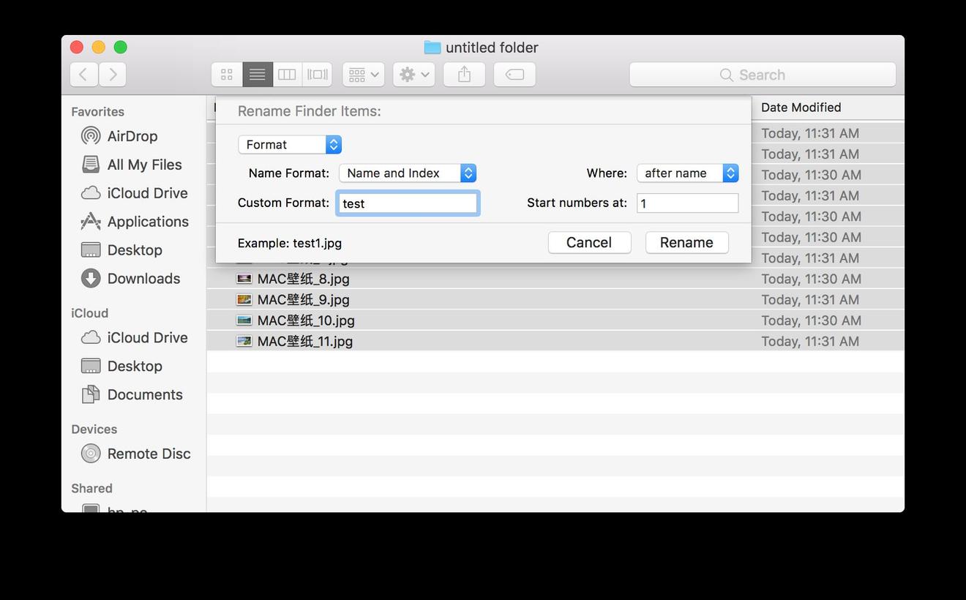Viewport: 966px width, 600px height.
Task: Click the Rename button
Action: click(x=686, y=242)
